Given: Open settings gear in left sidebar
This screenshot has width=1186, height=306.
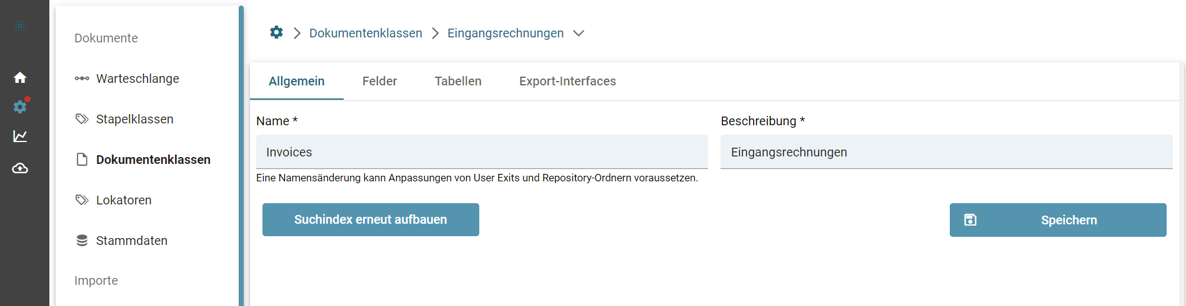Looking at the screenshot, I should coord(20,107).
